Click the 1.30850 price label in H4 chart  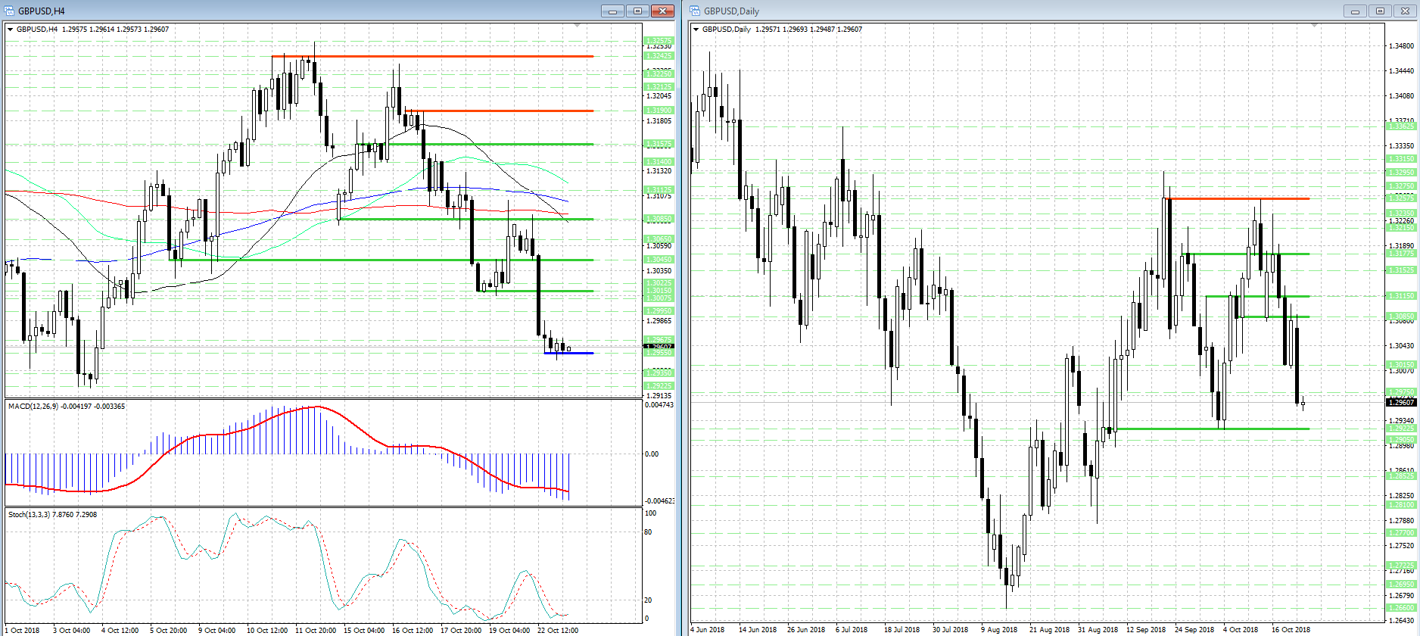(659, 219)
